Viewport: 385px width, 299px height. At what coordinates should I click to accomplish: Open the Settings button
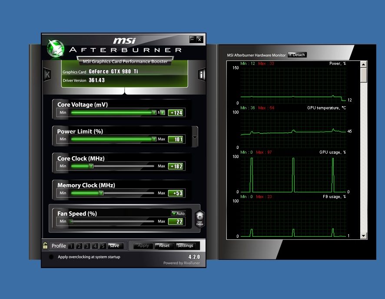click(186, 245)
